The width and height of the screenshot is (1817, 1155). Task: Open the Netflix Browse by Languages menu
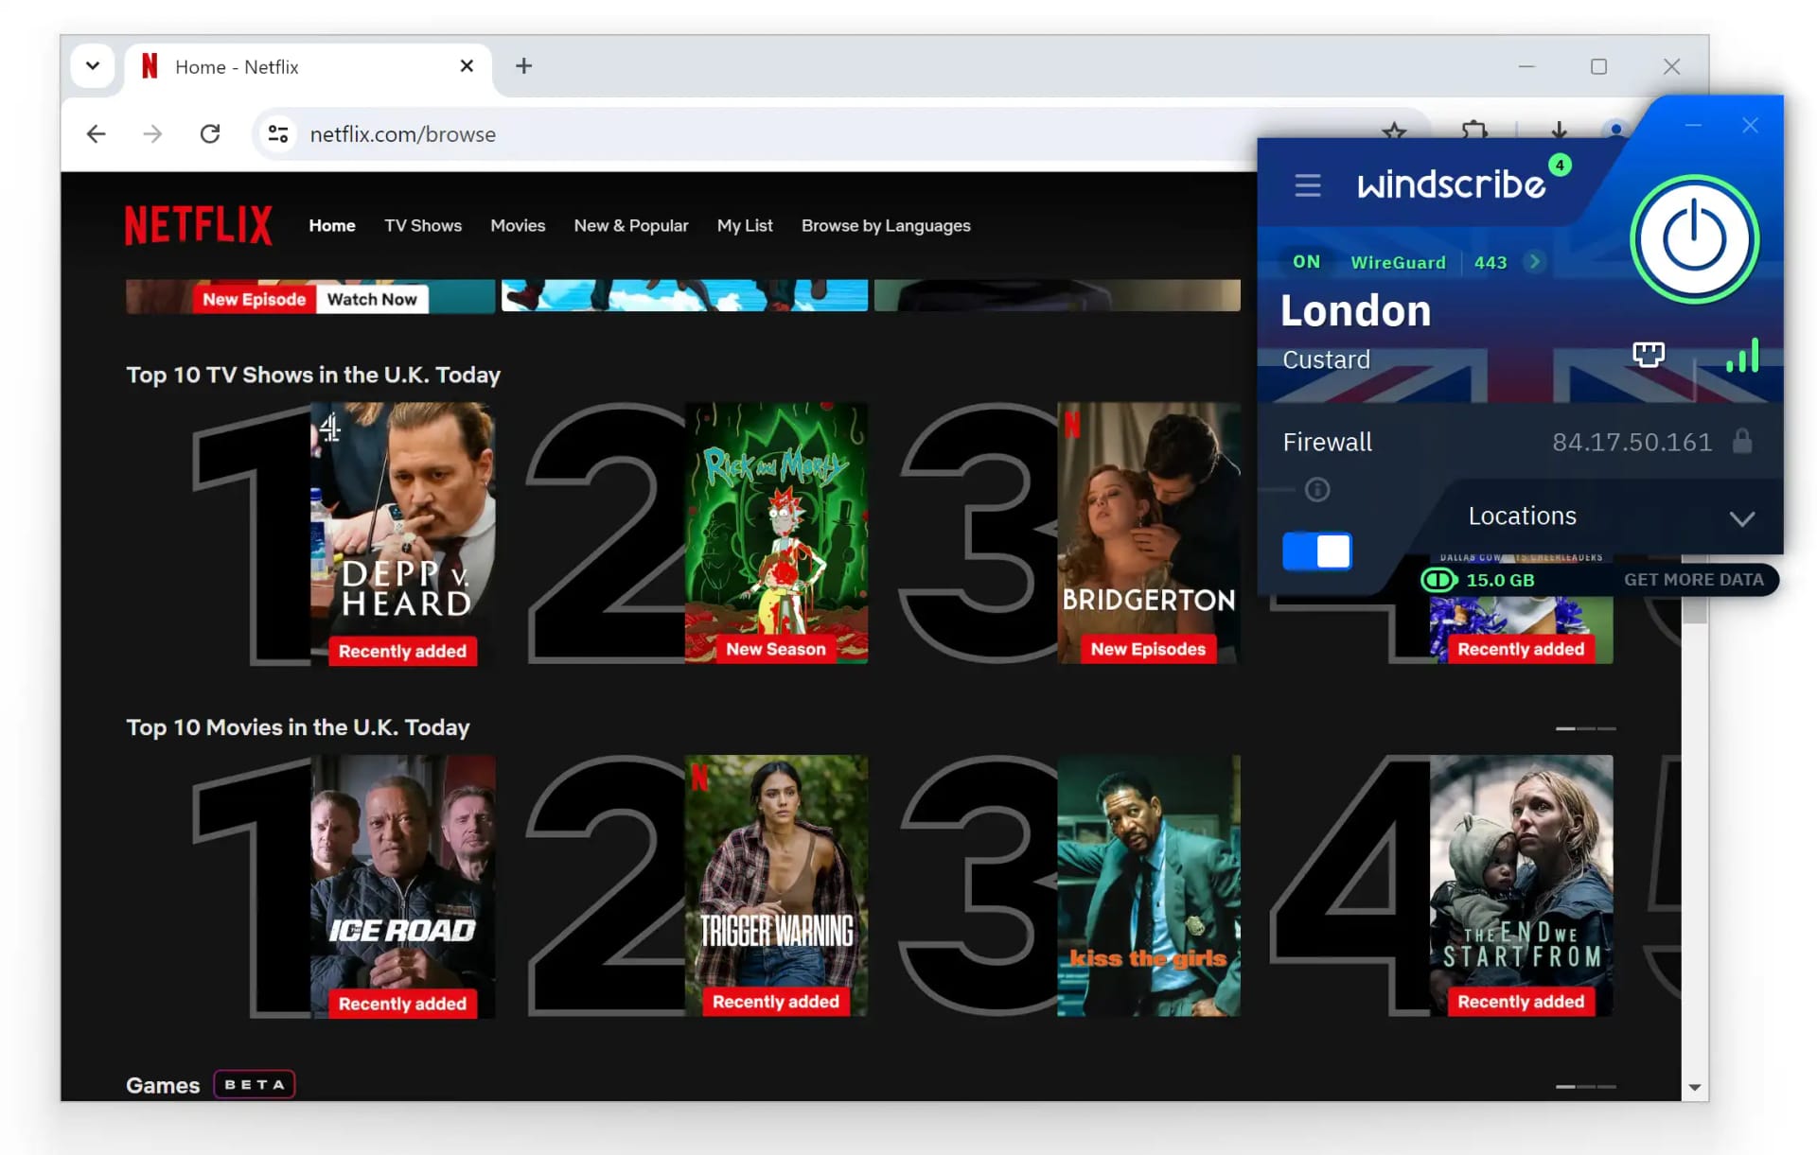[886, 225]
